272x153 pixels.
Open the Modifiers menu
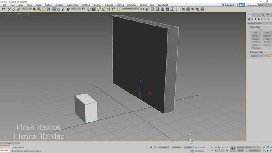(48, 5)
